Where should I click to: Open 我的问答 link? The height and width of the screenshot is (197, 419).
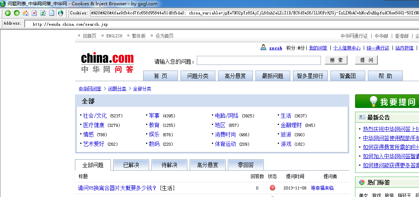(318, 48)
